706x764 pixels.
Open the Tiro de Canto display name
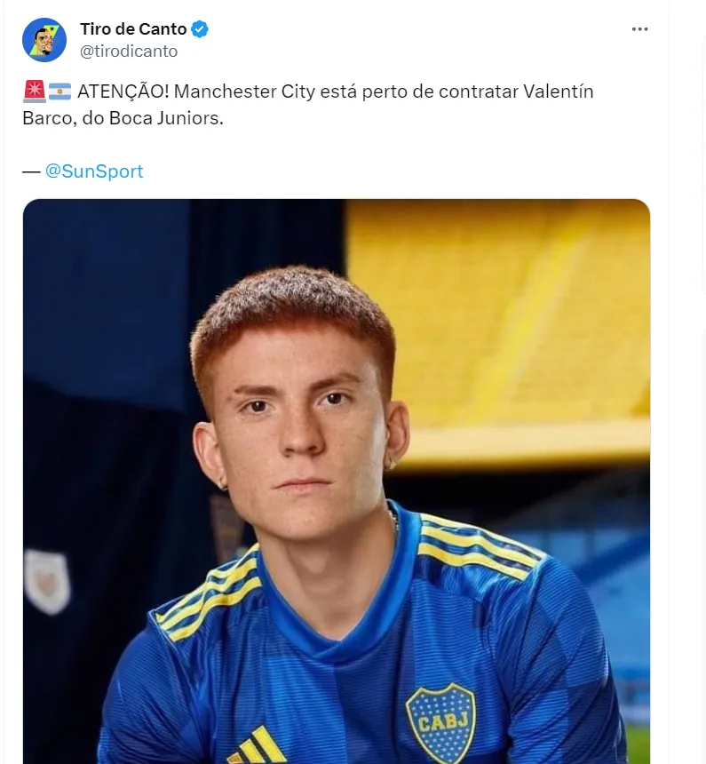[133, 29]
